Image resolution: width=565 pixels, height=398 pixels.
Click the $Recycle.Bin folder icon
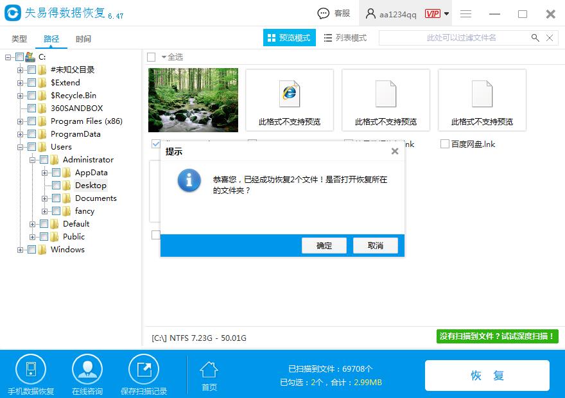coord(42,96)
